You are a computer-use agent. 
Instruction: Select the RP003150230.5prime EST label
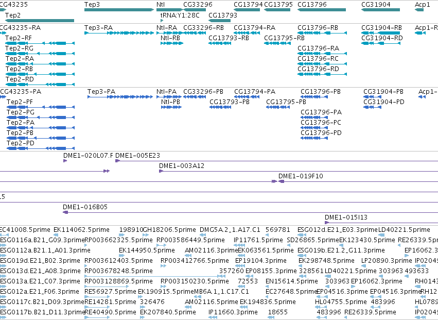pos(195,281)
